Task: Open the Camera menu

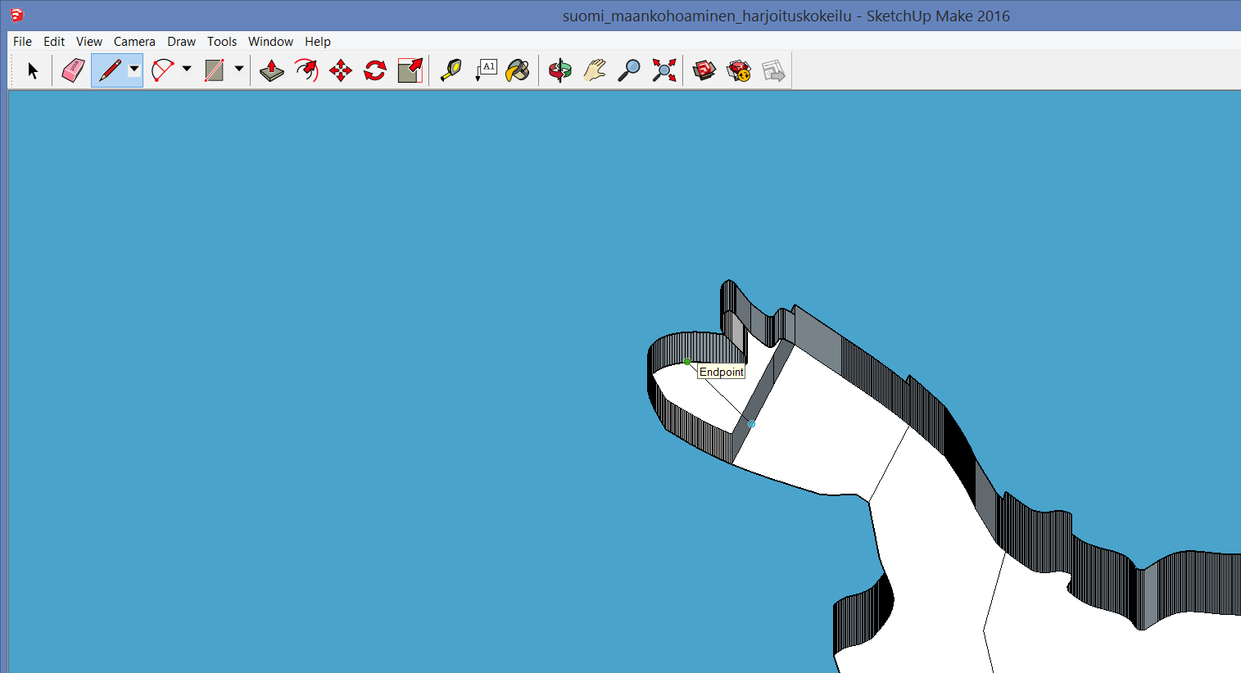Action: pos(134,42)
